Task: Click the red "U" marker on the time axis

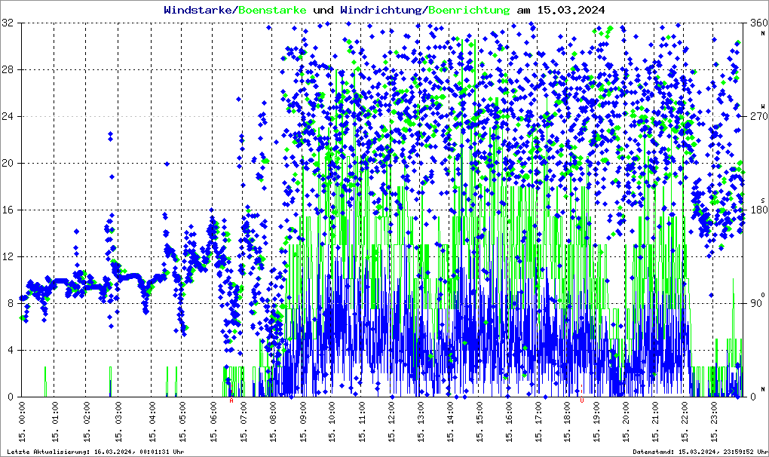Action: click(581, 401)
